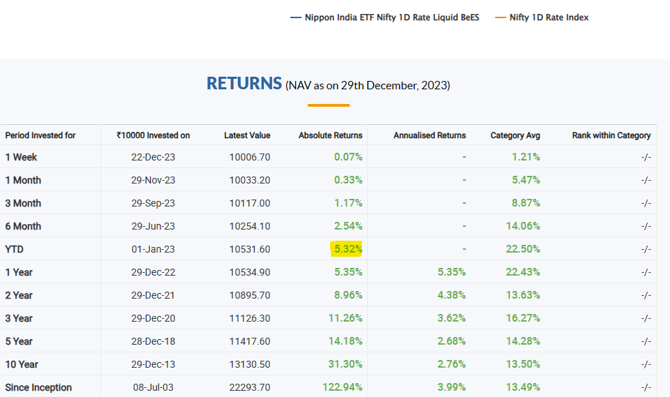
Task: Click absolute return 2.54%
Action: tap(348, 227)
